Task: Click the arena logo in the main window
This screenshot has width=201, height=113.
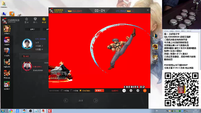Action: coord(11,21)
